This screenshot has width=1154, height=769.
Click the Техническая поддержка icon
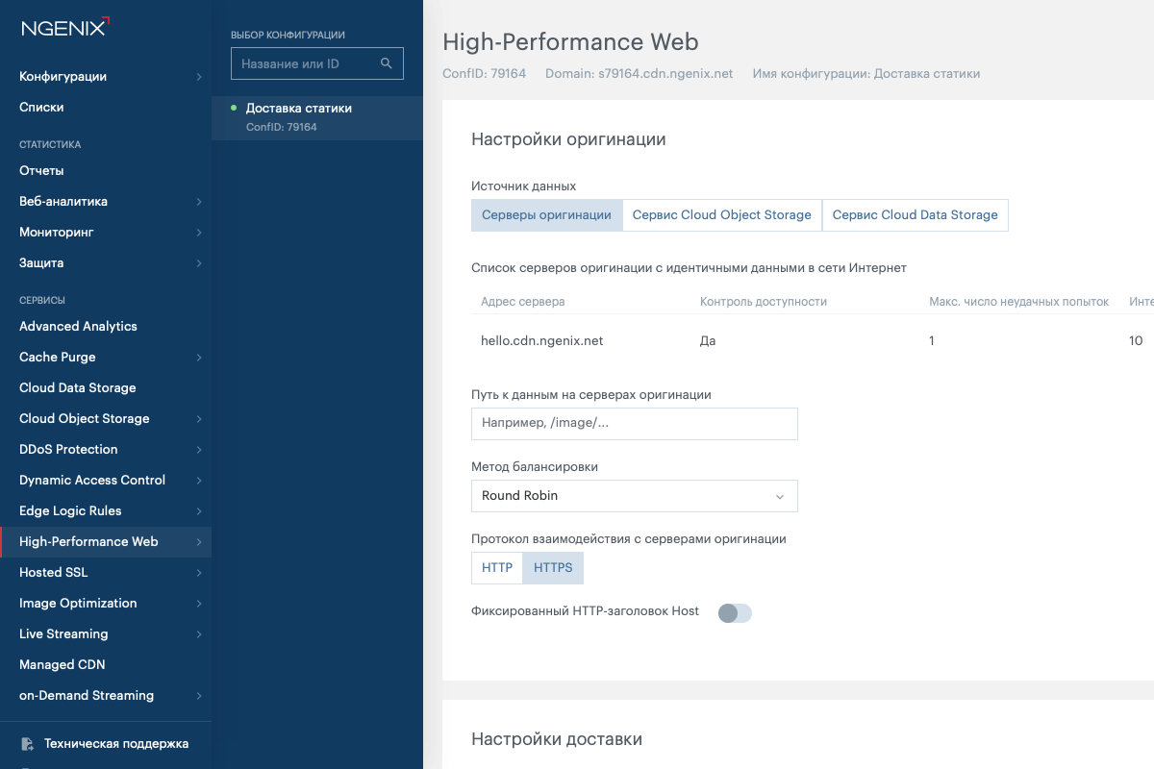point(27,744)
